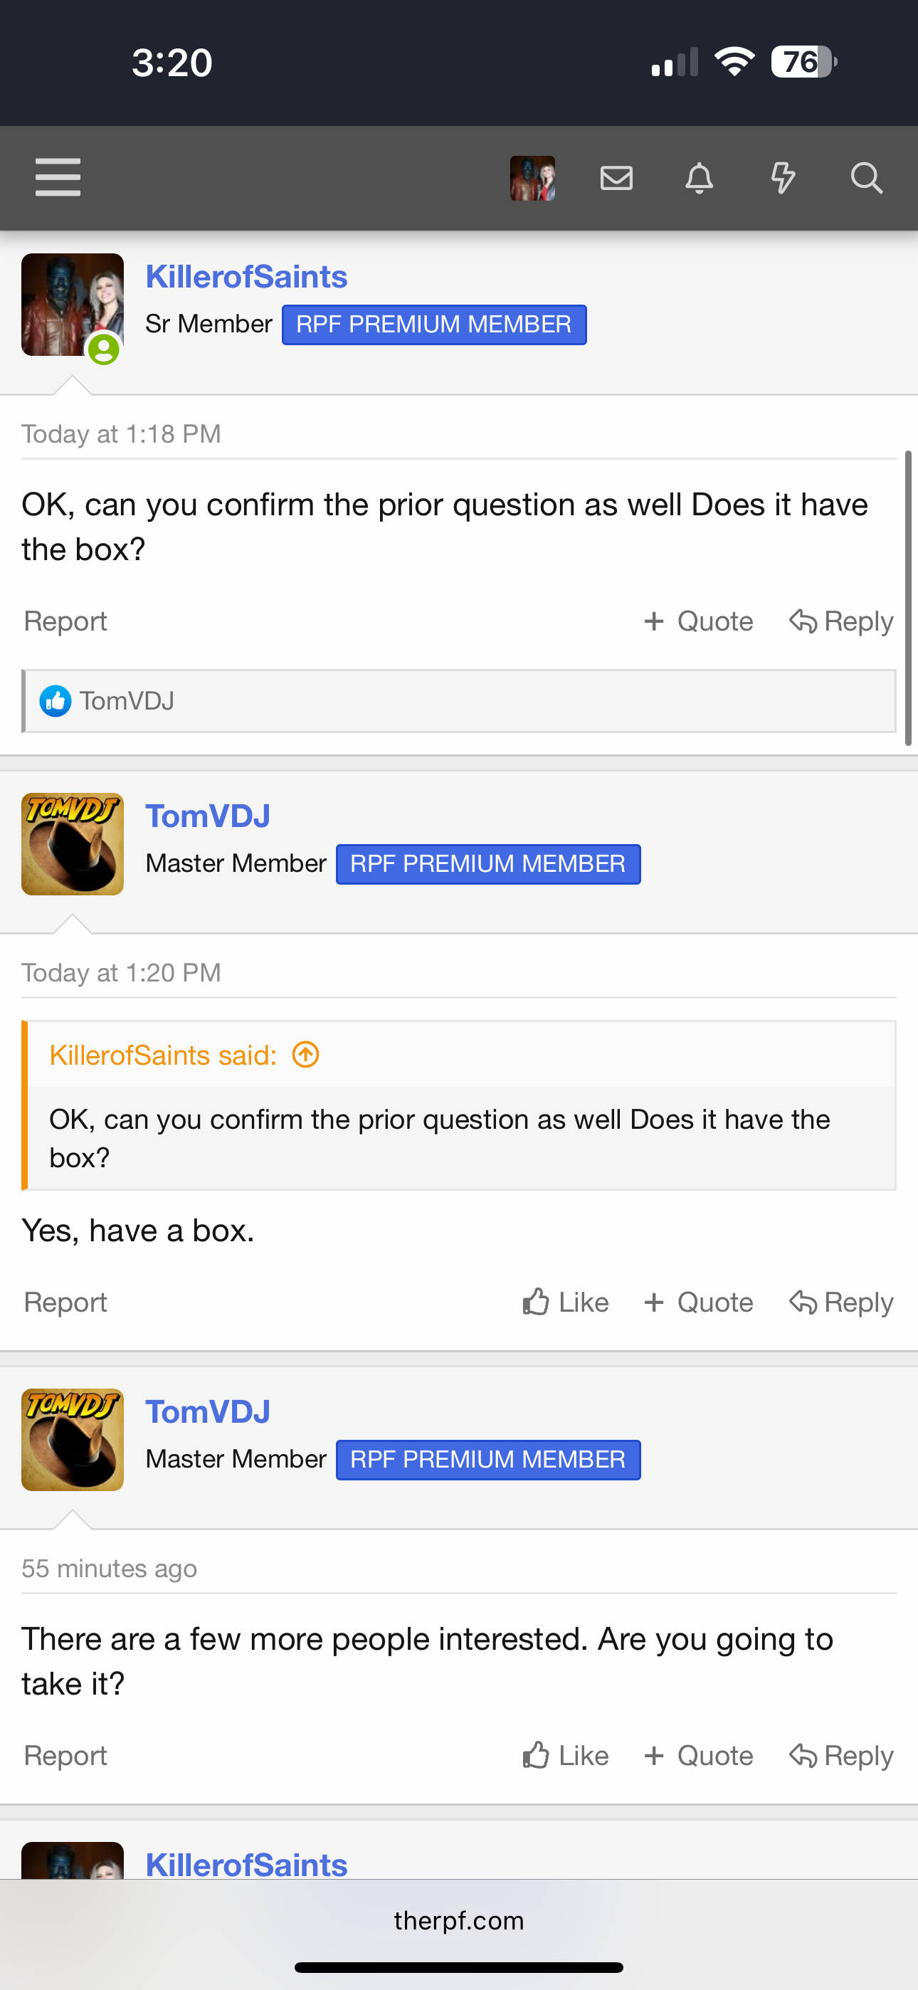Open the search magnifier icon
This screenshot has height=1990, width=918.
(866, 179)
